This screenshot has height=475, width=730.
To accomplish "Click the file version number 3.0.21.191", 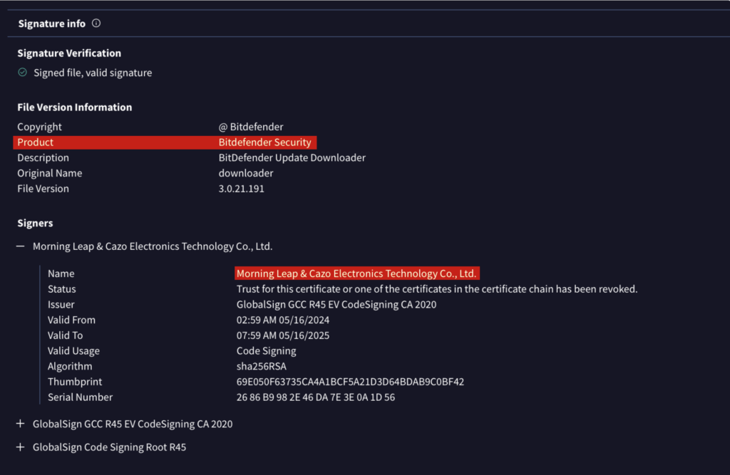I will (x=243, y=189).
